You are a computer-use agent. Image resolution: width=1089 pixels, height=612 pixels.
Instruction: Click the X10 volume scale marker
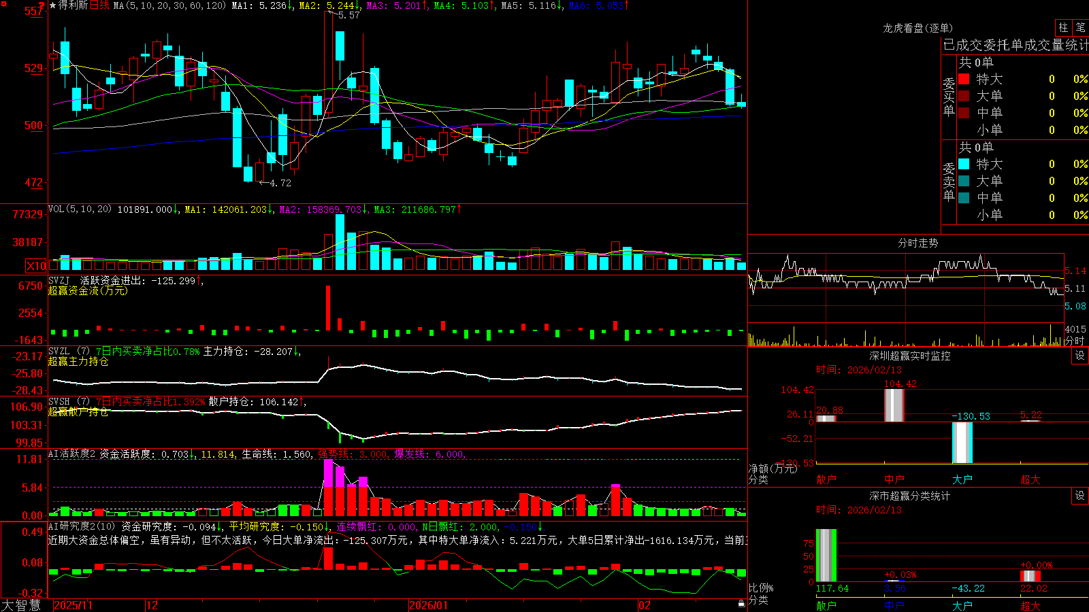pyautogui.click(x=36, y=266)
